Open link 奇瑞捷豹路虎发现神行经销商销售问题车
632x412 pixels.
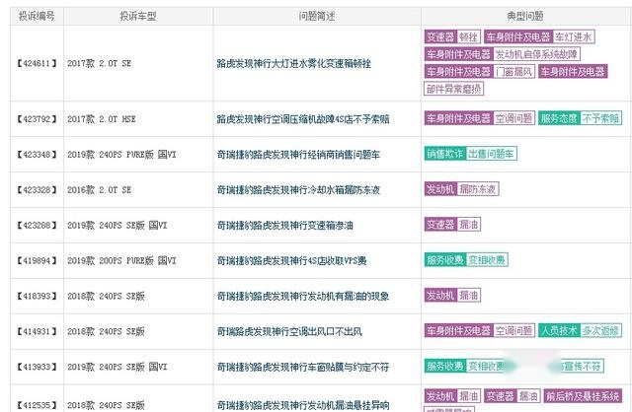click(298, 155)
